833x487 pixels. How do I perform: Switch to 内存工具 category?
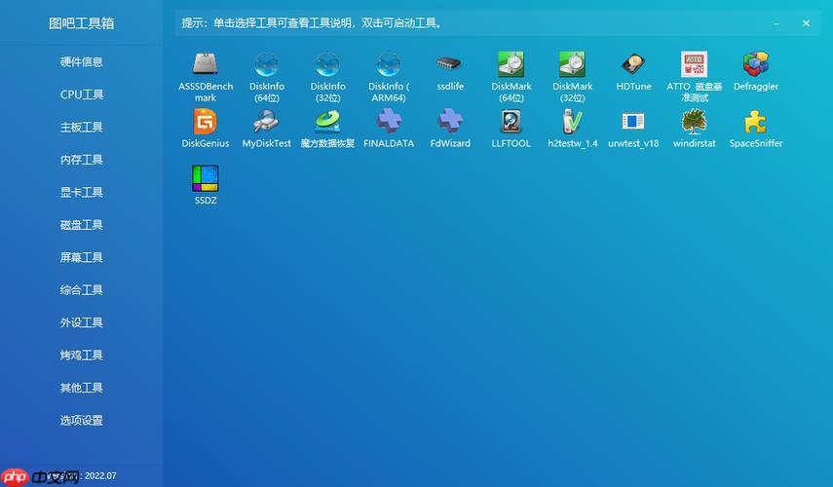pyautogui.click(x=81, y=160)
